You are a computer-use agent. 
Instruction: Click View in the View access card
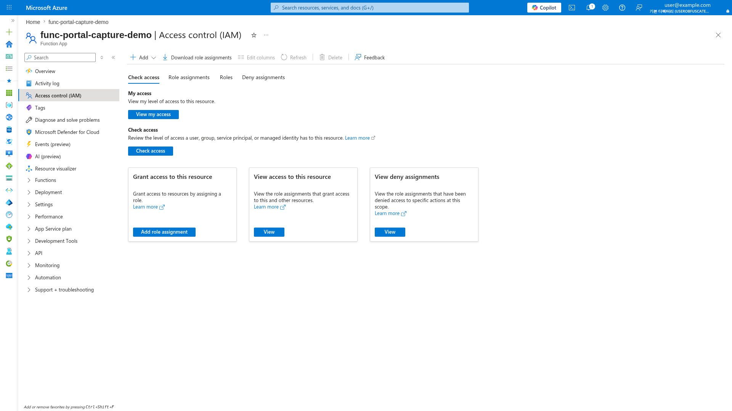tap(269, 232)
